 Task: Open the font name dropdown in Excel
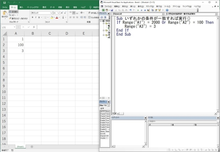51,13
